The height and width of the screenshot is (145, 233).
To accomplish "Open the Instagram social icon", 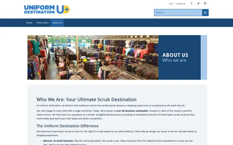I will [x=205, y=4].
